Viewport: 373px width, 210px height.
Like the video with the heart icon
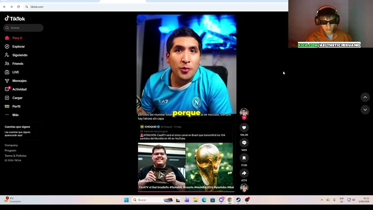click(244, 127)
